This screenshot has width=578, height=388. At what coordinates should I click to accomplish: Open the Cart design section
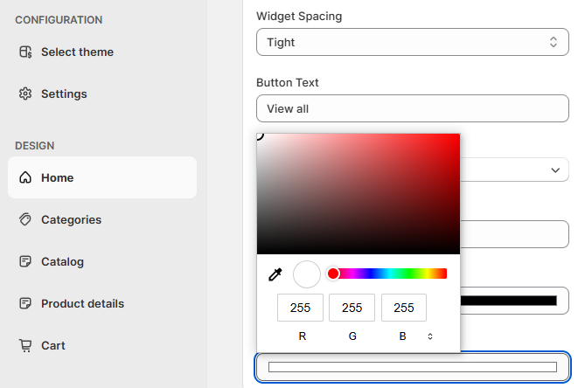click(x=102, y=346)
